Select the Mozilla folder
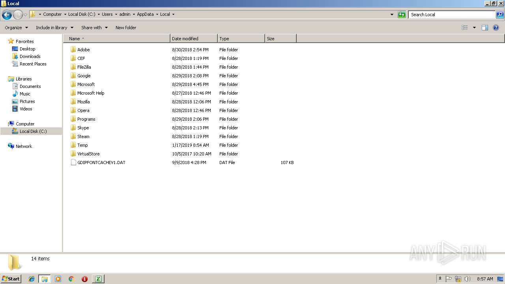Screen dimensions: 505x284 coord(83,102)
